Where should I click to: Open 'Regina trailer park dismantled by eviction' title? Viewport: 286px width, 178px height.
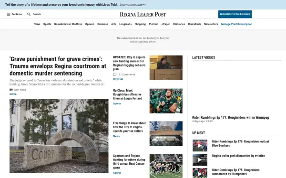(238, 156)
